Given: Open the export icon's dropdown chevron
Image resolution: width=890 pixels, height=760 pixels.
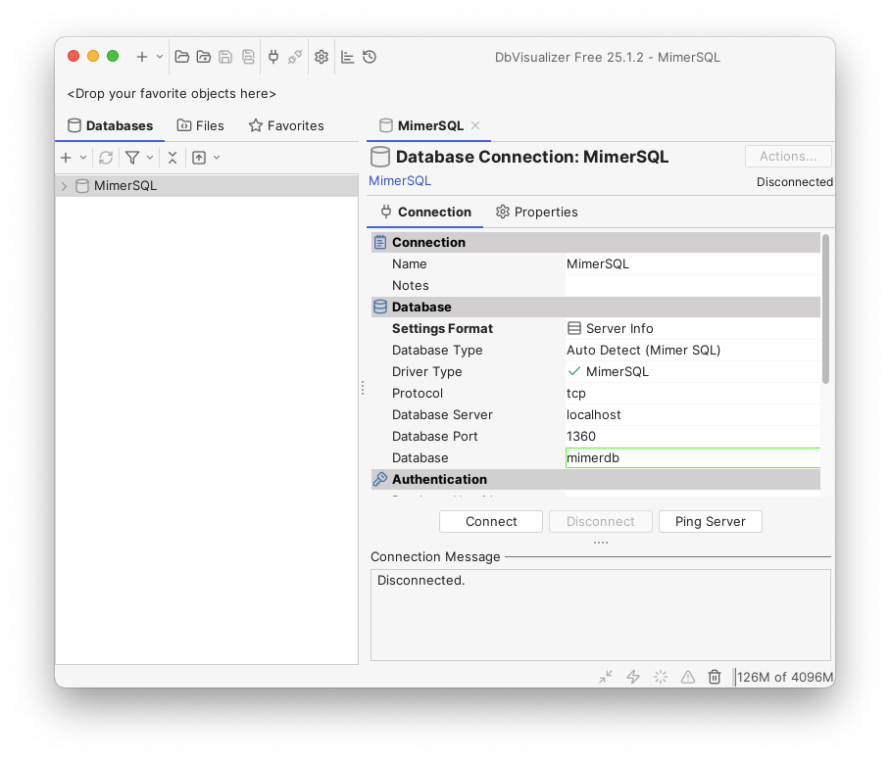Looking at the screenshot, I should coord(215,157).
